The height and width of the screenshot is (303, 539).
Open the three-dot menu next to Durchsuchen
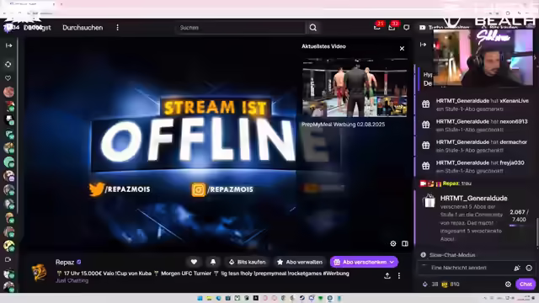click(x=118, y=28)
